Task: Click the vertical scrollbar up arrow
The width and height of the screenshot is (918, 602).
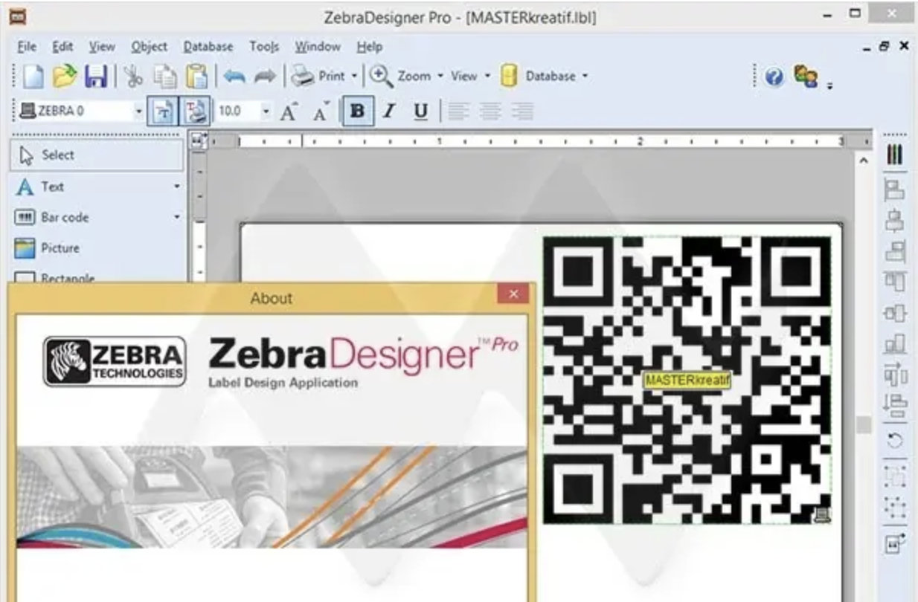Action: 863,161
